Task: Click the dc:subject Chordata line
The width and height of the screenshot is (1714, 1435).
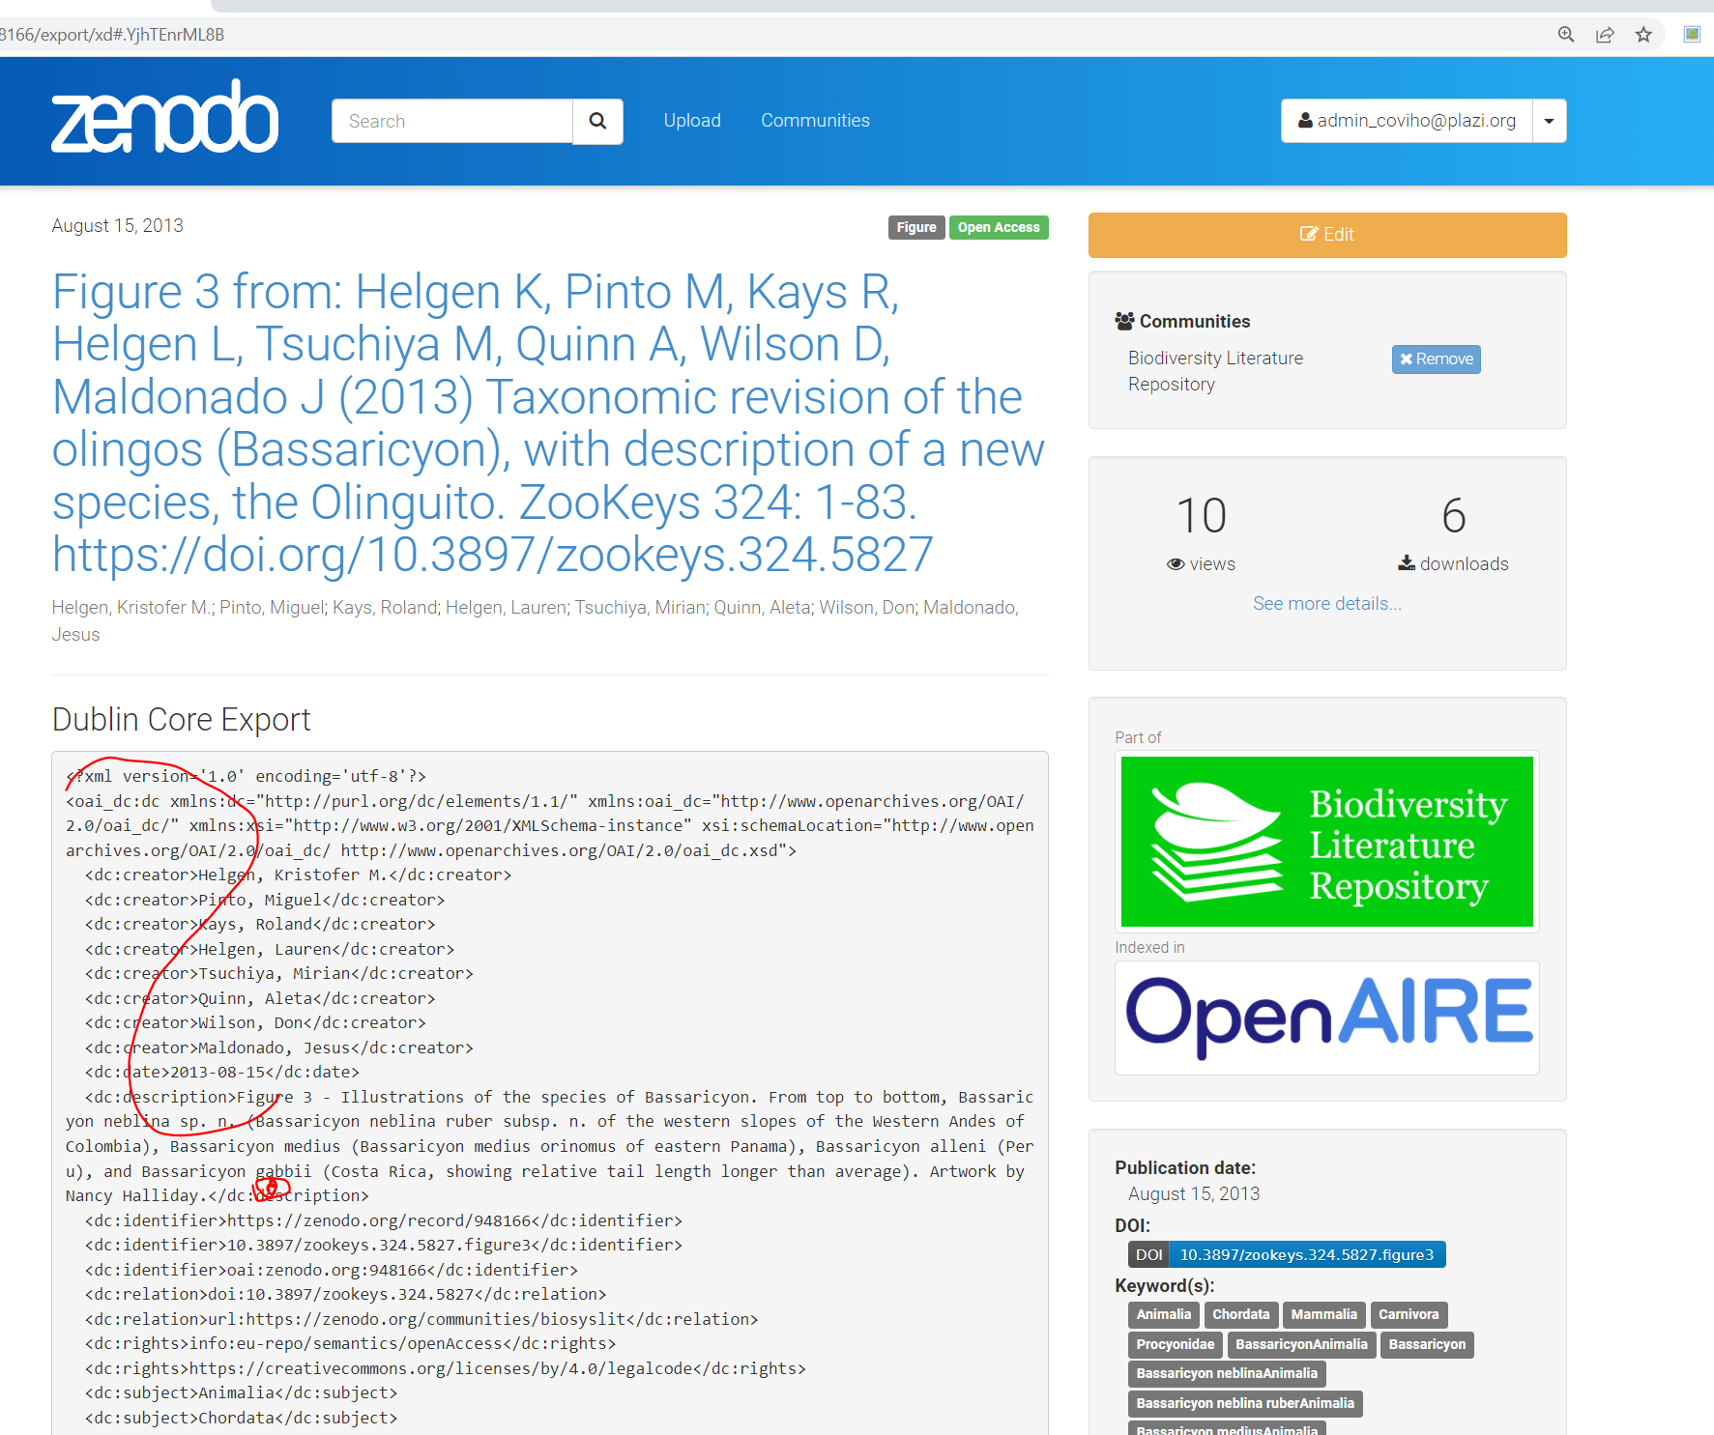Action: (x=241, y=1419)
